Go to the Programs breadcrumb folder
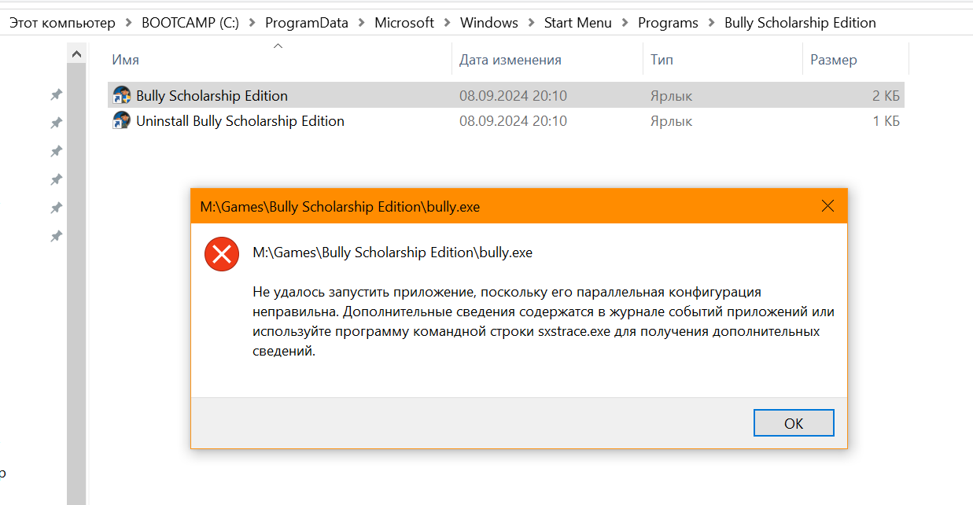This screenshot has width=973, height=505. coord(668,23)
